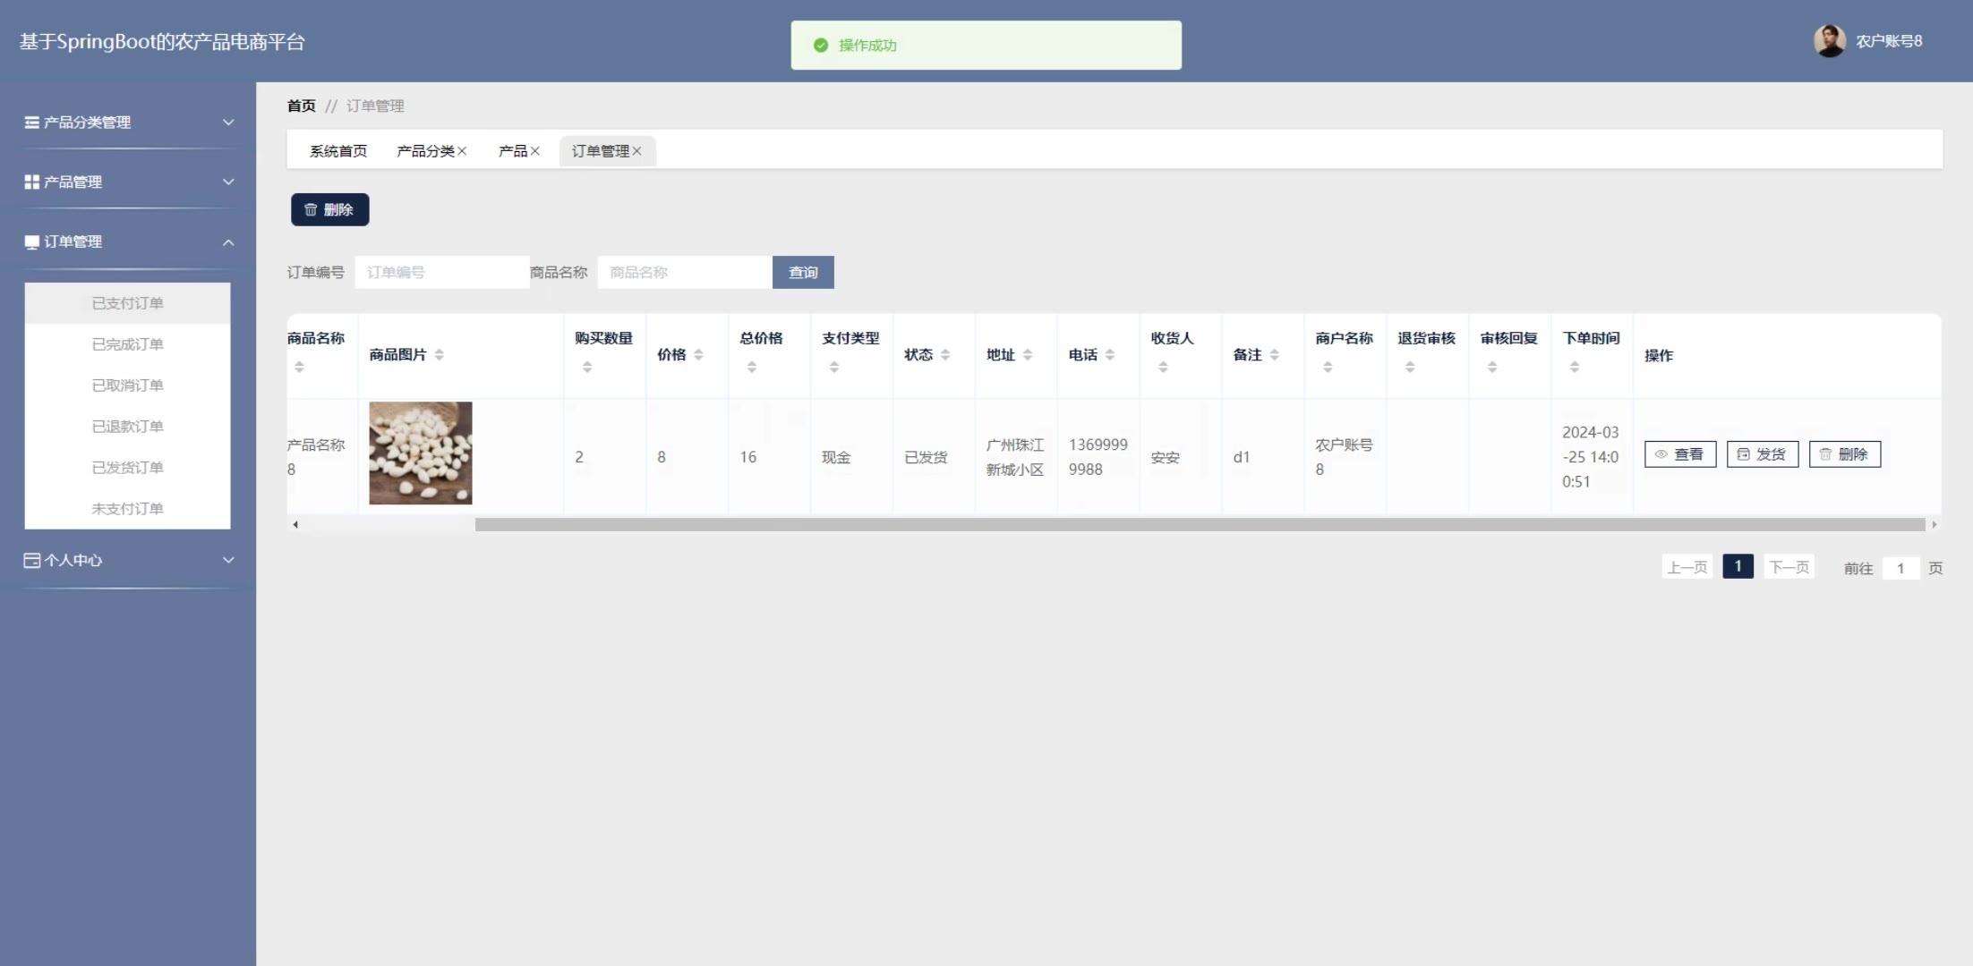Expand 产品分类管理 menu chevron
This screenshot has width=1973, height=966.
[228, 123]
